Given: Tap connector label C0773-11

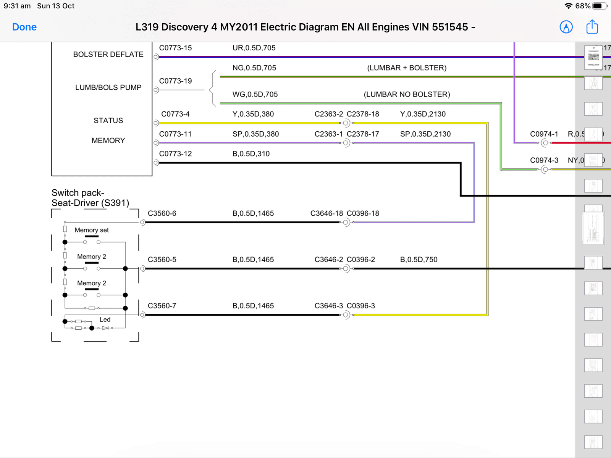Looking at the screenshot, I should 175,134.
